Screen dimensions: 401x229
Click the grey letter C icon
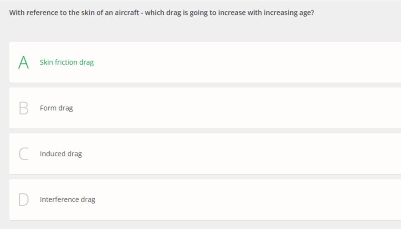click(24, 154)
